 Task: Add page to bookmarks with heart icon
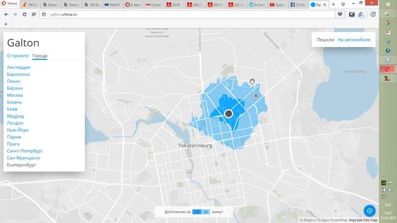340,14
